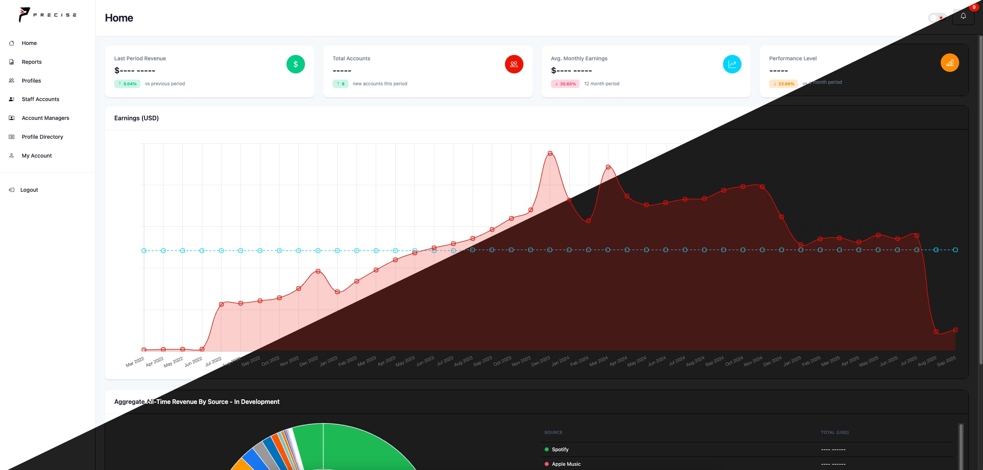This screenshot has width=983, height=470.
Task: Click the red notification badge showing 0
Action: click(974, 7)
